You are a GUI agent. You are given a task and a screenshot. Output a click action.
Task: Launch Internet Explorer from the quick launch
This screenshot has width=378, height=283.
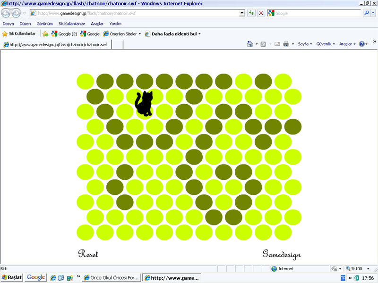53,278
